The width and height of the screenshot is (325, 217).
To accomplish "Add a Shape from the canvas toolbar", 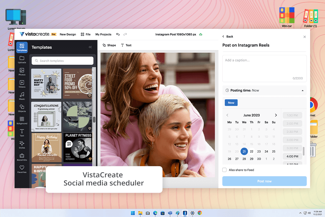I will 109,45.
